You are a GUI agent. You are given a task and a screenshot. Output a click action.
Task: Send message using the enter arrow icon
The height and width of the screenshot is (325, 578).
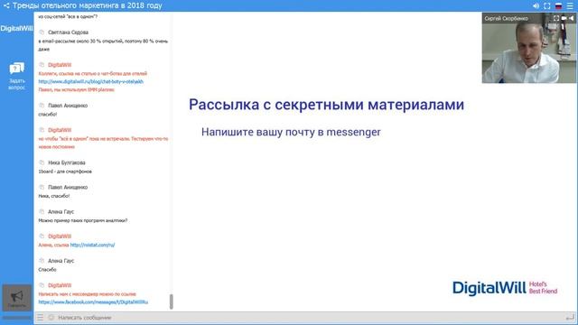(x=570, y=317)
